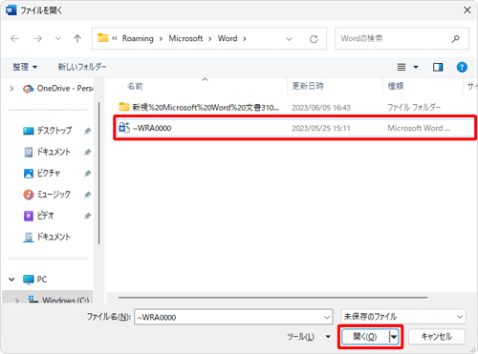Screen dimensions: 478x354
Task: Click pin icon next to ピクチャ
Action: [87, 174]
